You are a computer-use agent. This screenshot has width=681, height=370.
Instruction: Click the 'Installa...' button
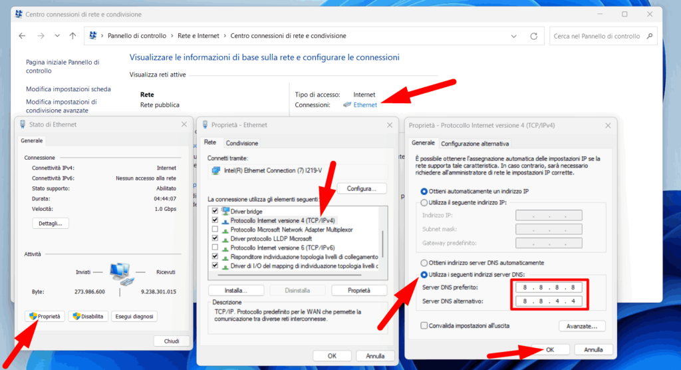(236, 290)
